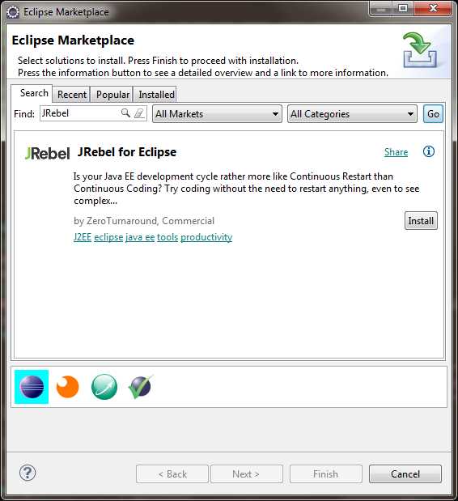Select the green globe marketplace catalog icon
The height and width of the screenshot is (501, 458).
(x=104, y=387)
